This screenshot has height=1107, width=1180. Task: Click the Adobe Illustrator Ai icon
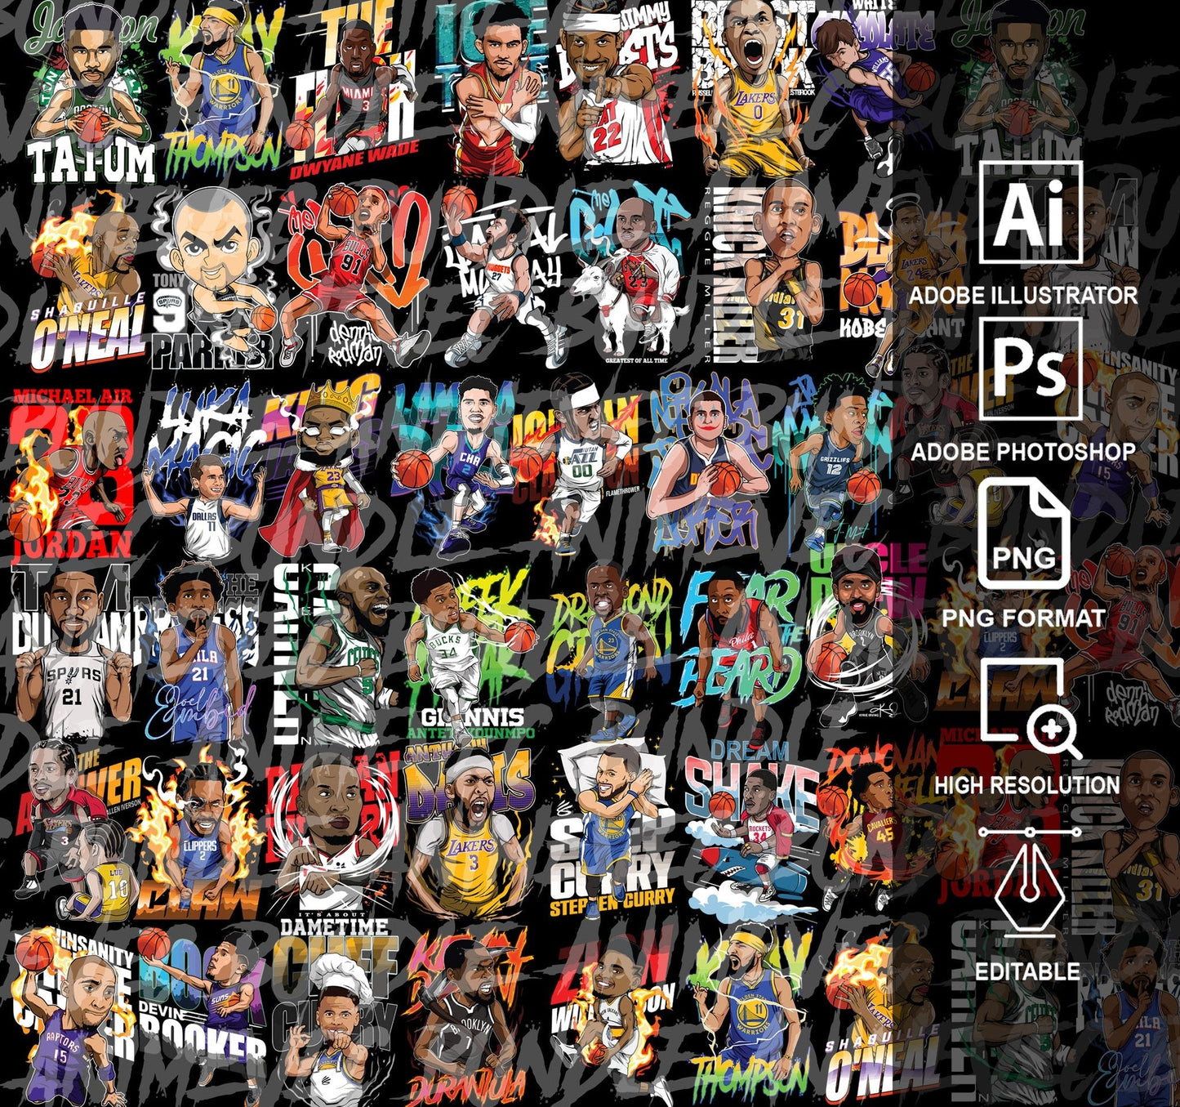tap(1031, 212)
